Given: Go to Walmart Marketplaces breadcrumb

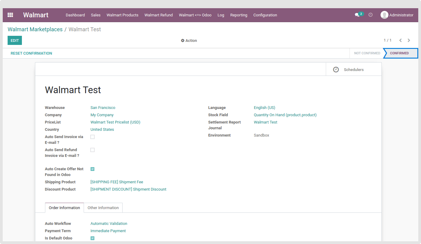Looking at the screenshot, I should (35, 29).
